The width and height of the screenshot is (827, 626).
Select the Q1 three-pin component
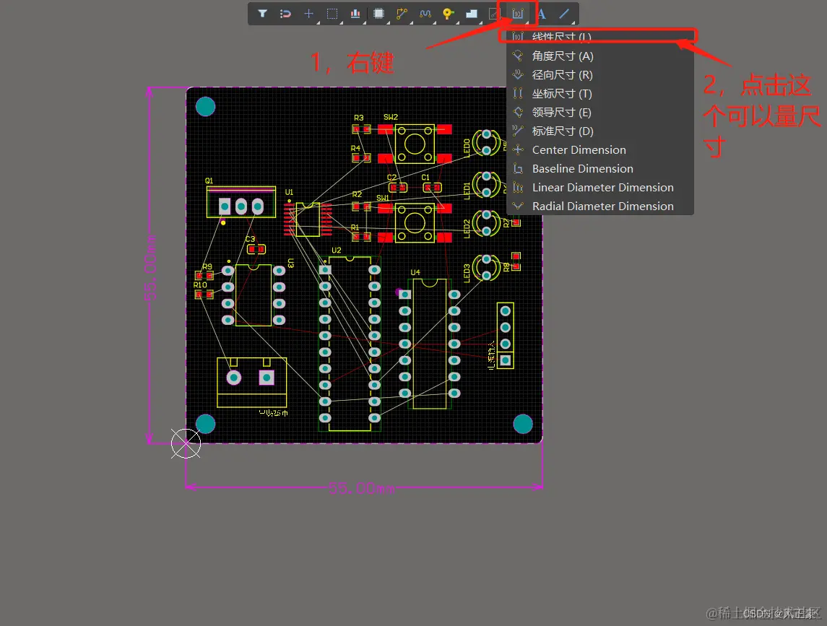(x=241, y=201)
